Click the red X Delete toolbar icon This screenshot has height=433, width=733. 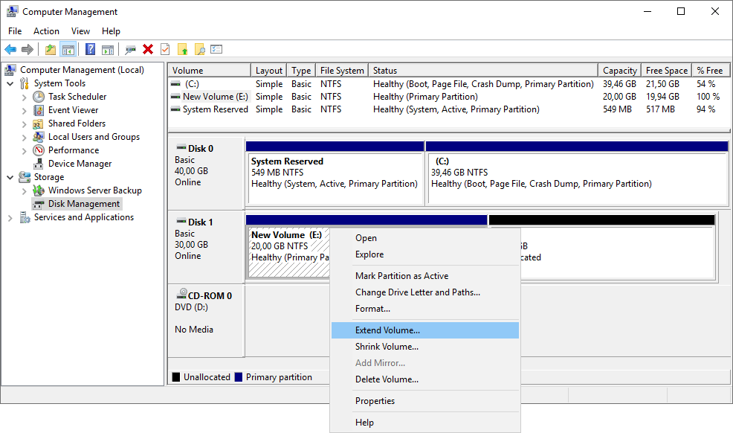coord(148,49)
